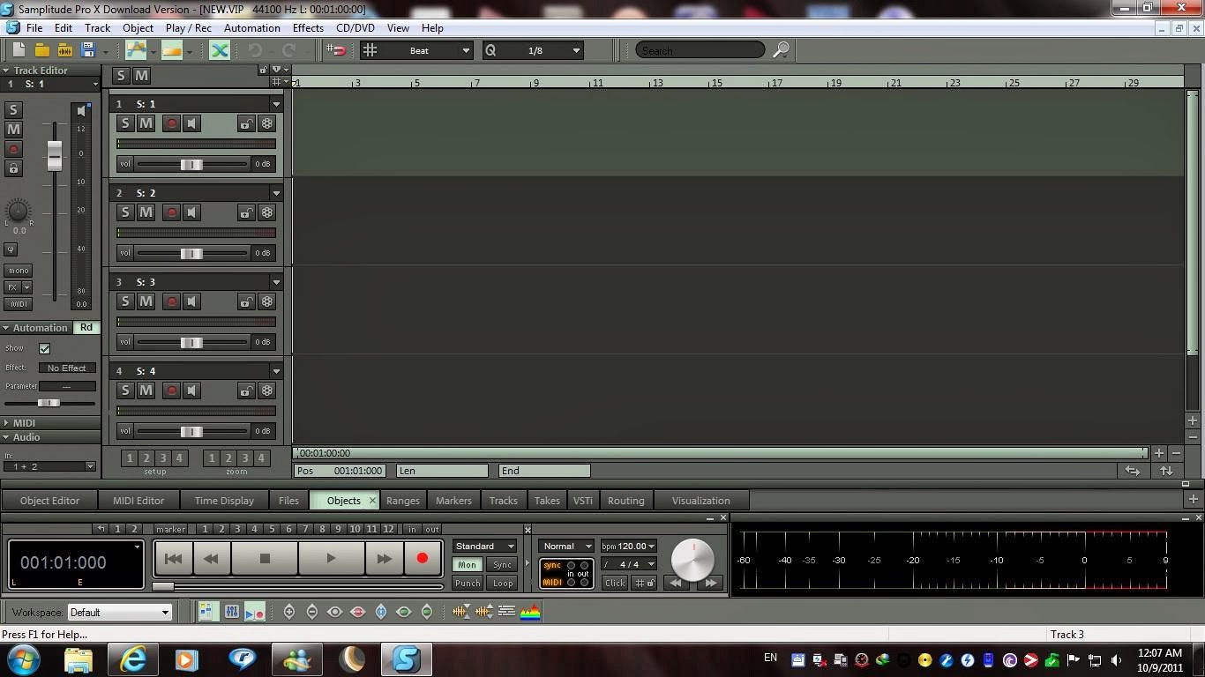This screenshot has width=1205, height=677.
Task: Click the zoom out minus diamond icon
Action: point(312,612)
